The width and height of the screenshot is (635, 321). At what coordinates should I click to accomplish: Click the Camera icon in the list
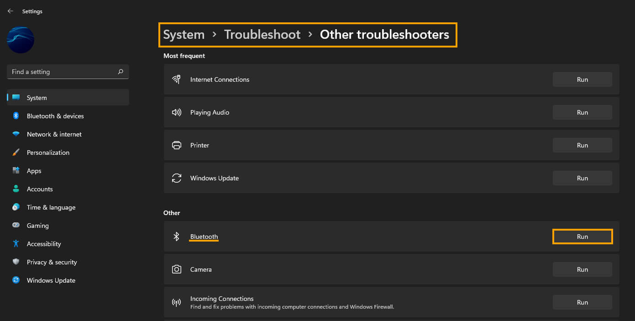click(176, 269)
